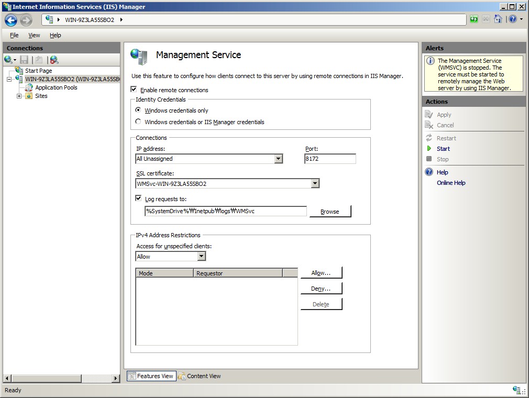Screen dimensions: 529x398
Task: Click the Connections horizontal scrollbar thumb
Action: [x=46, y=378]
